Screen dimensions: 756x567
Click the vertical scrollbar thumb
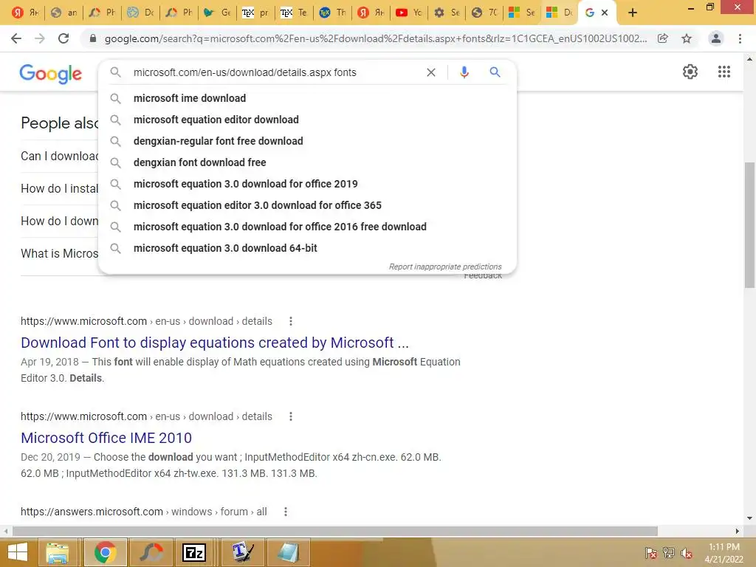(749, 225)
